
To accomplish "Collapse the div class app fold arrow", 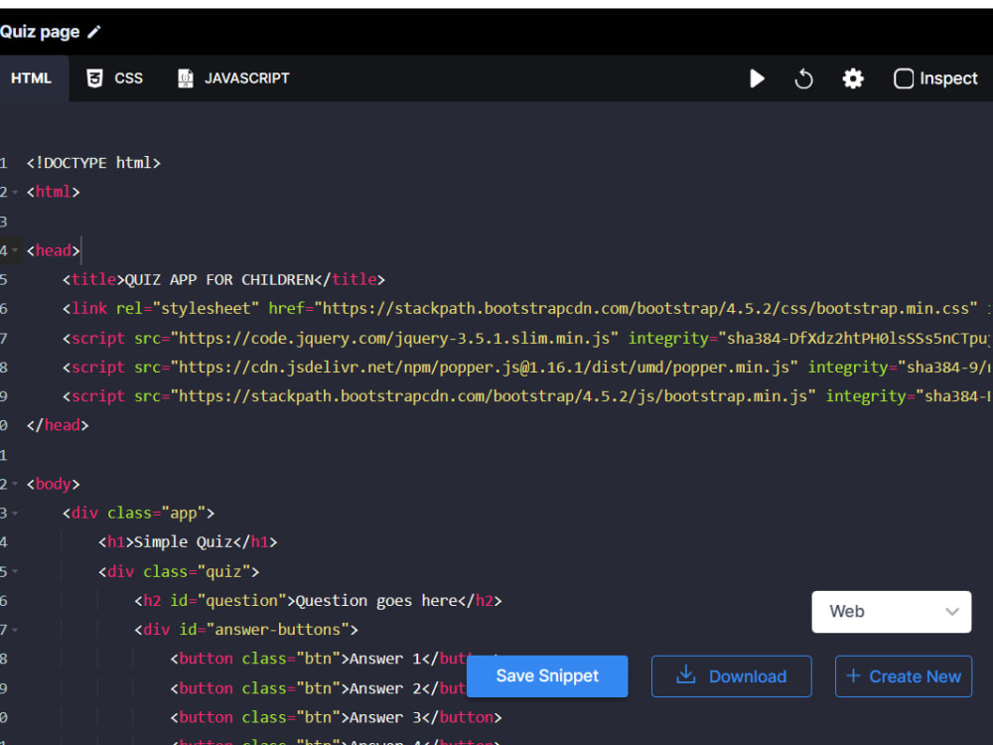I will (15, 514).
